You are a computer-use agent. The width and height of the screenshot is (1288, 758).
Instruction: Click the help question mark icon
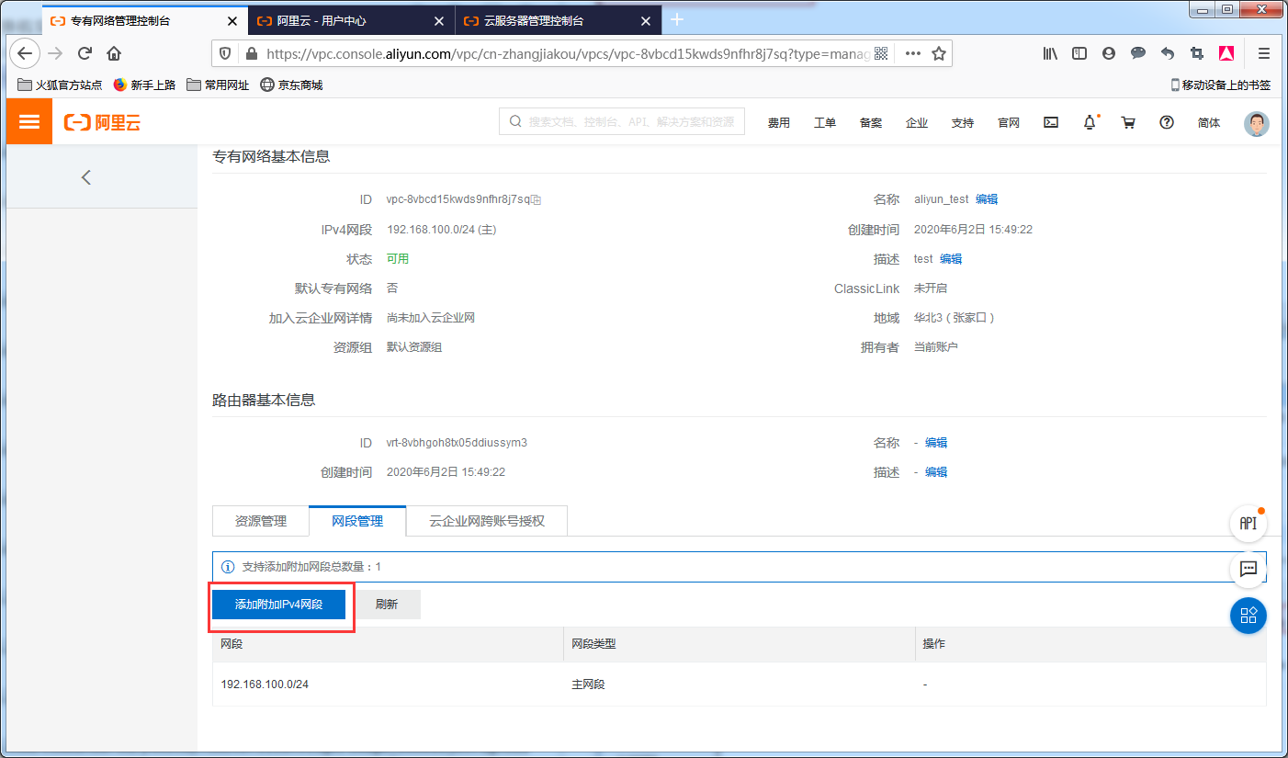point(1166,121)
